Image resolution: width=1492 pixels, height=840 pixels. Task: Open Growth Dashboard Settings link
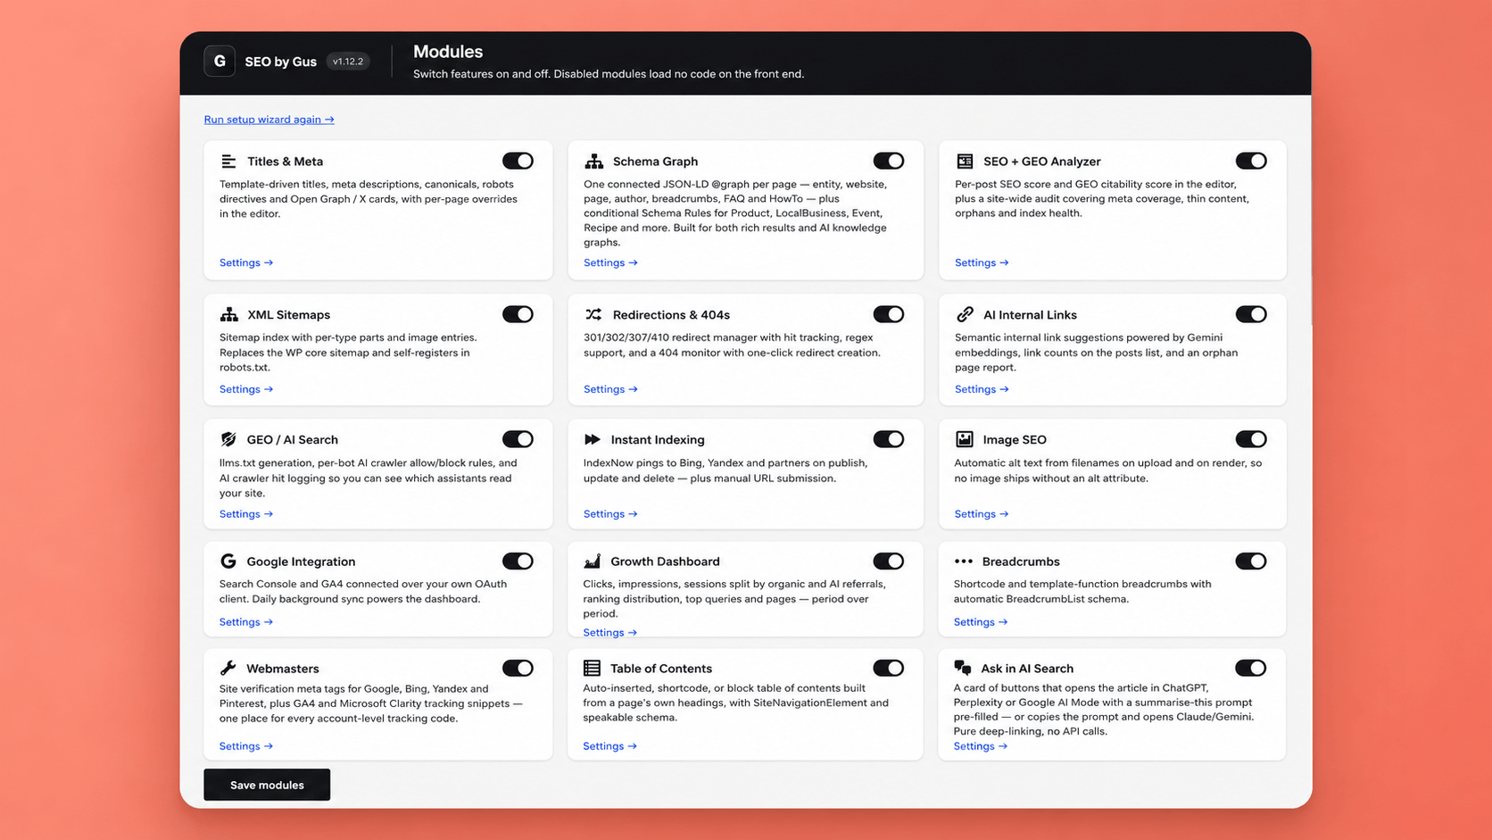610,633
